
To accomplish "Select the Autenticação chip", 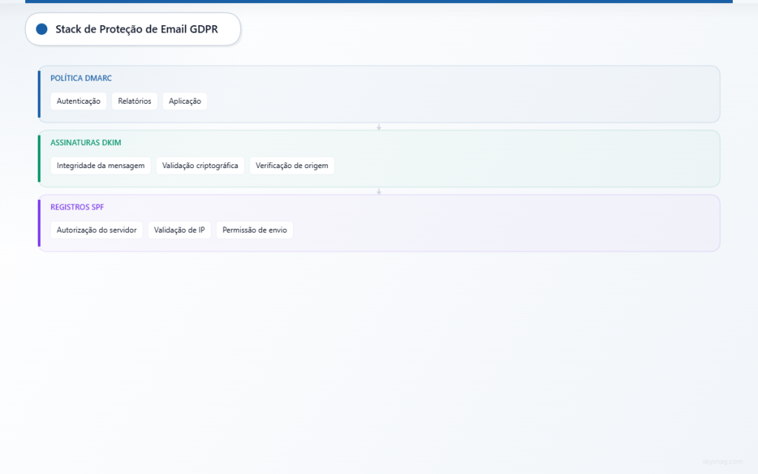I will [78, 101].
